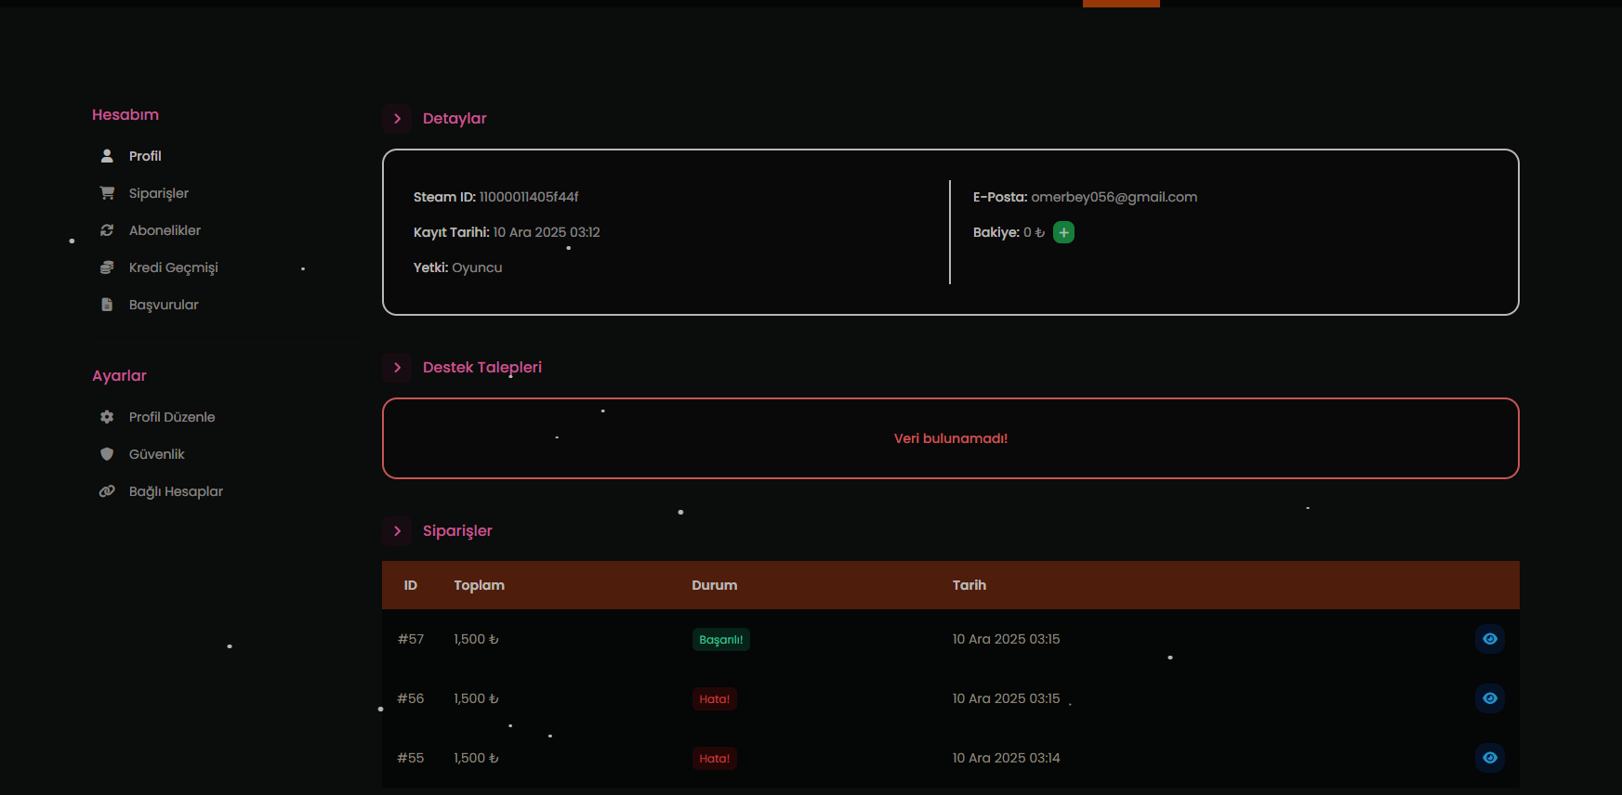Click the 1,500 ₺ total of order #57
The height and width of the screenshot is (795, 1622).
pos(476,639)
